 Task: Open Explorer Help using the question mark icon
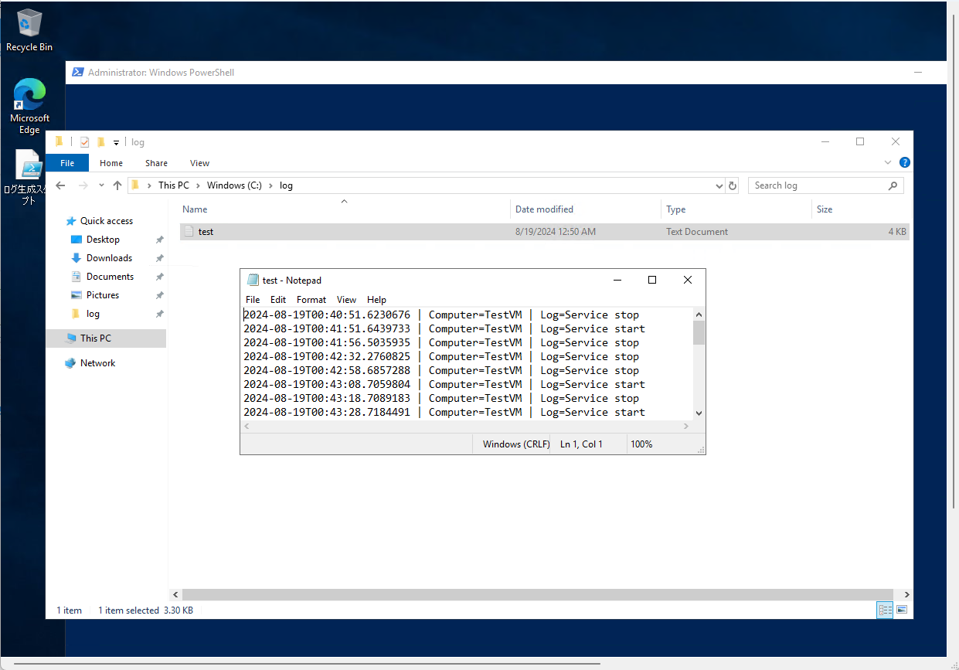point(904,162)
